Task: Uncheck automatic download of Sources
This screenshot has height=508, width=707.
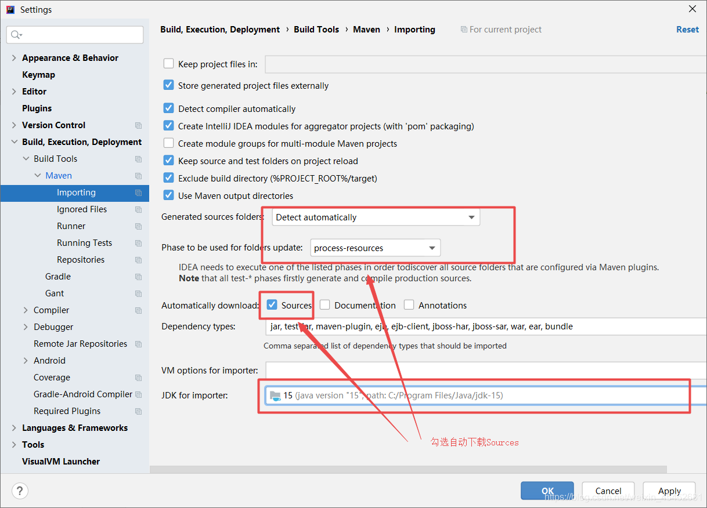Action: coord(272,305)
